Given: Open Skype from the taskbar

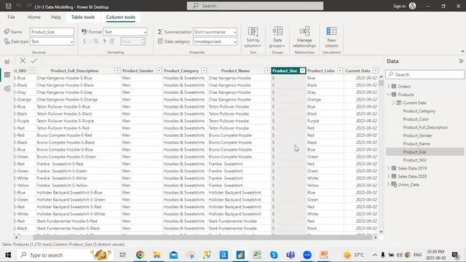Looking at the screenshot, I should [x=274, y=255].
